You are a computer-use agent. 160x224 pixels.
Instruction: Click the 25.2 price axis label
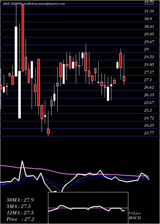point(148,110)
